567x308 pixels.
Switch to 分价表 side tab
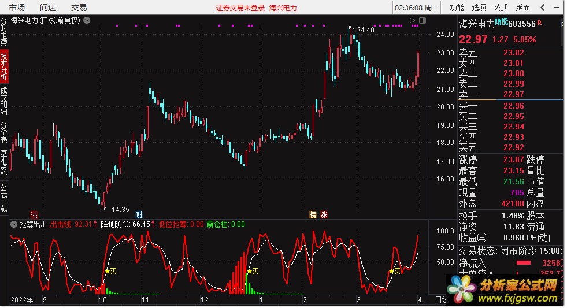[x=4, y=132]
